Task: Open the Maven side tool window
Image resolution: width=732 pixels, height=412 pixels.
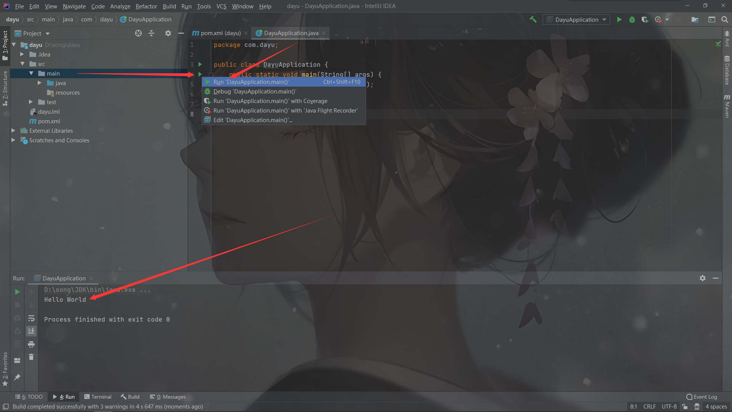Action: pyautogui.click(x=727, y=106)
